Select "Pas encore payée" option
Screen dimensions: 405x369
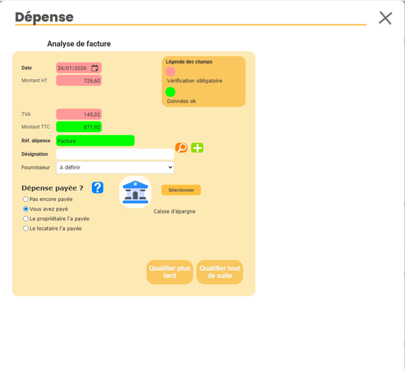coord(26,199)
